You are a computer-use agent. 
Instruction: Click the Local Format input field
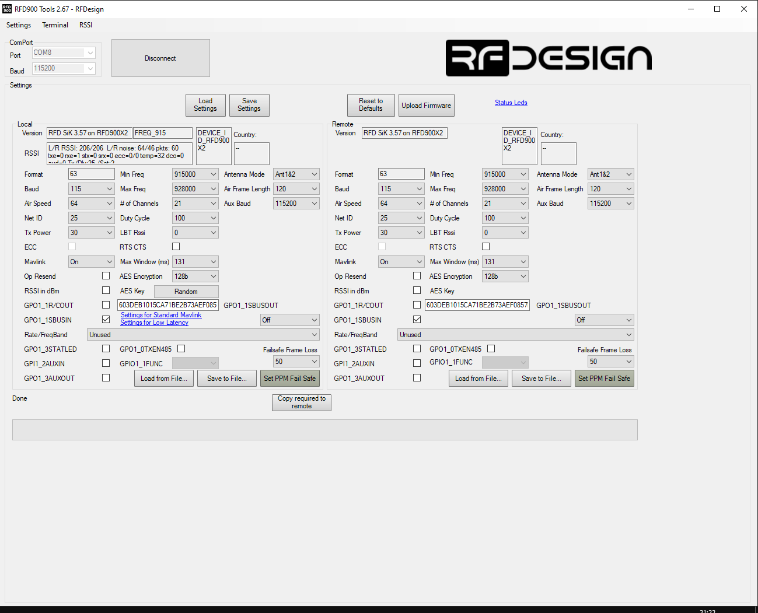(92, 174)
